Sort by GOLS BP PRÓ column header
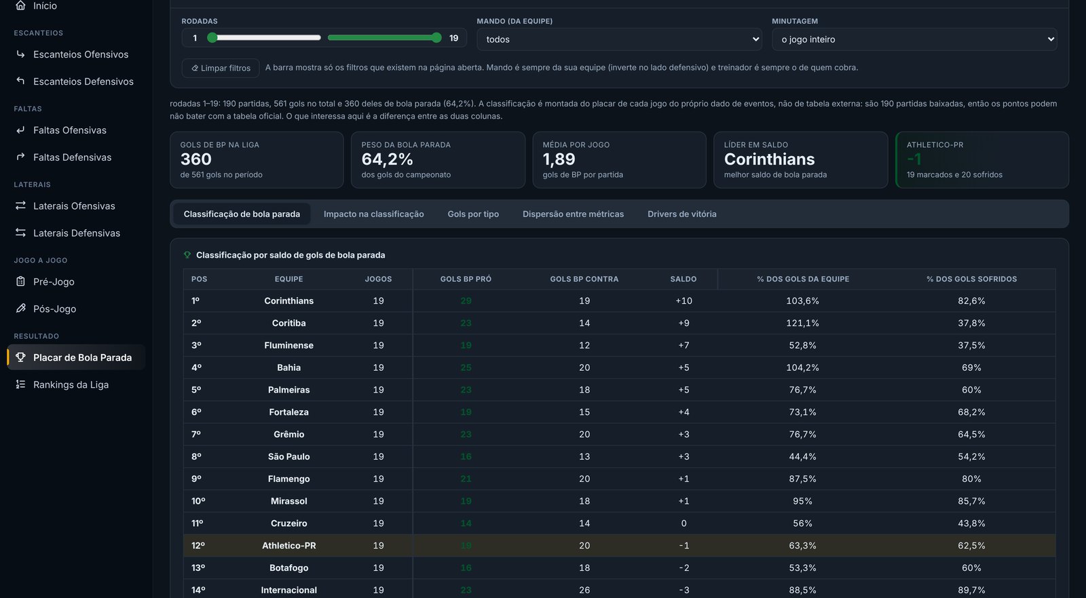 (x=466, y=279)
